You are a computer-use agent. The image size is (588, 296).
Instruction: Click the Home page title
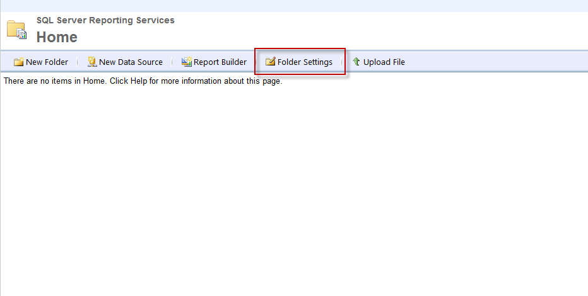tap(57, 37)
